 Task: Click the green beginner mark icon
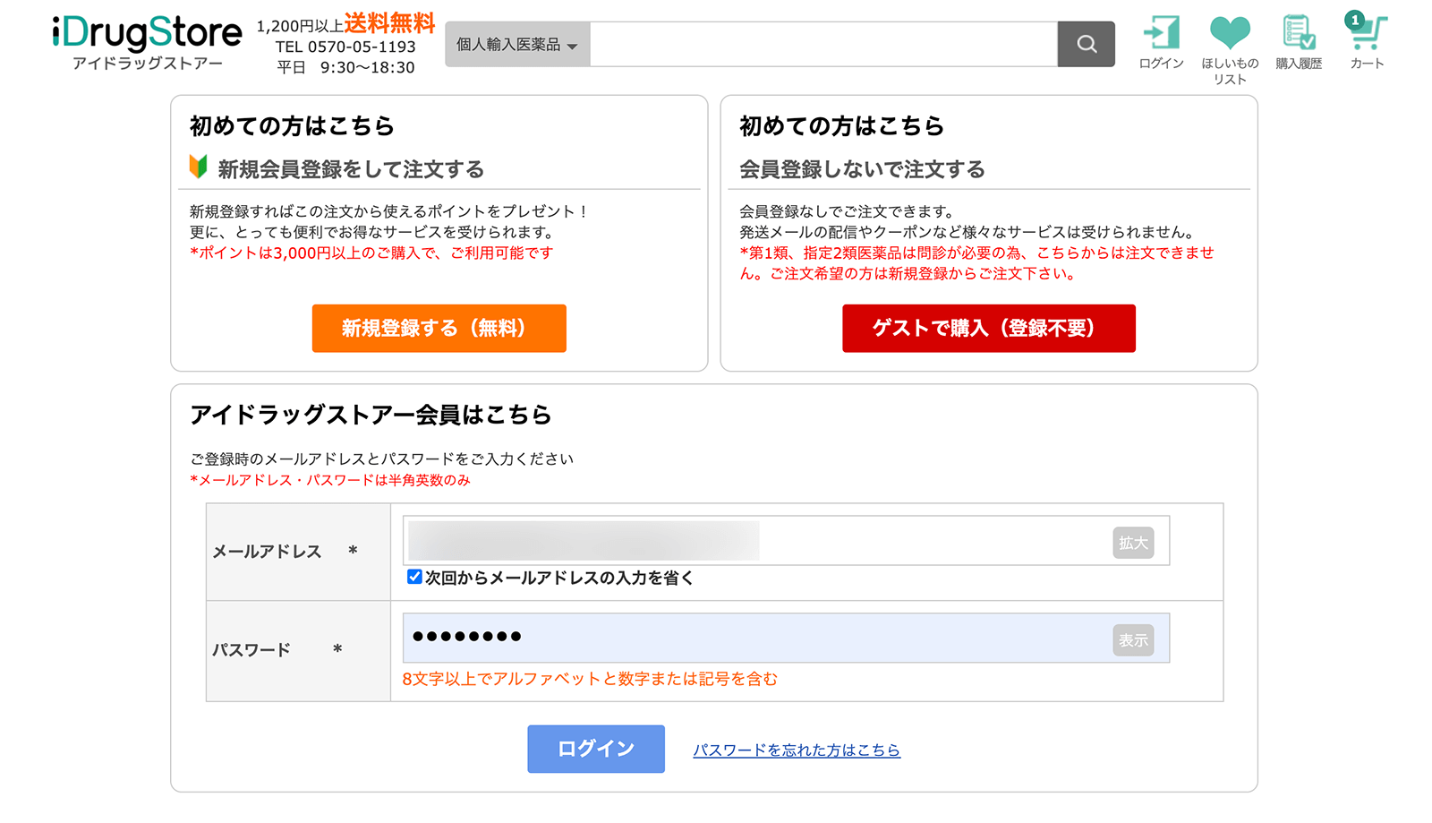[199, 167]
